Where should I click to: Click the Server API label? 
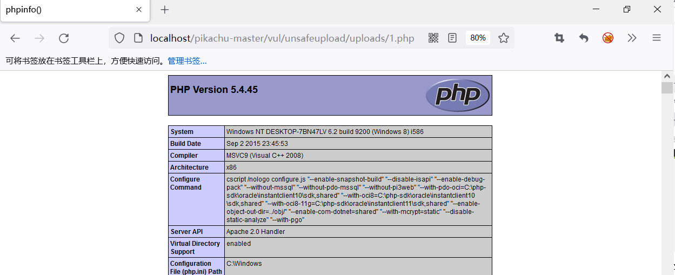click(x=197, y=232)
